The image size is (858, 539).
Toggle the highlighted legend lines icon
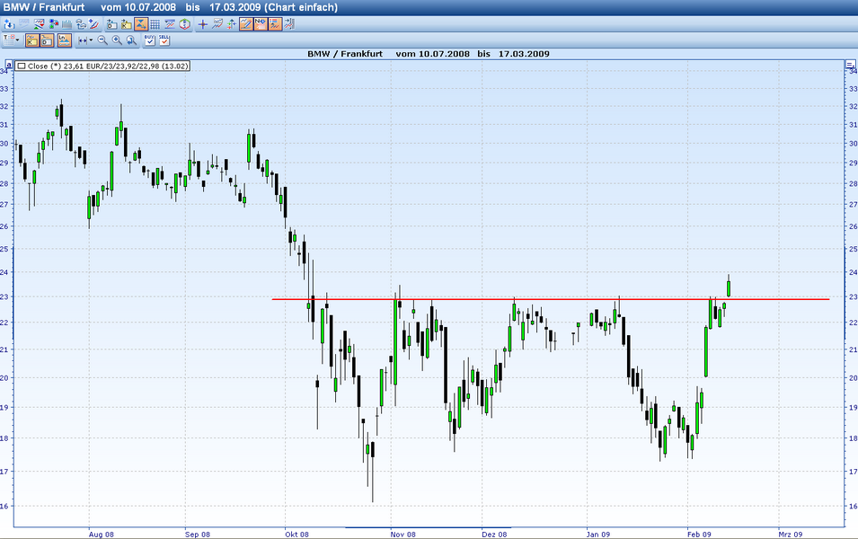point(275,24)
